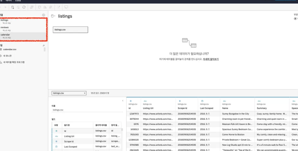
Task: Click the search icon in files section
Action: (x=44, y=45)
